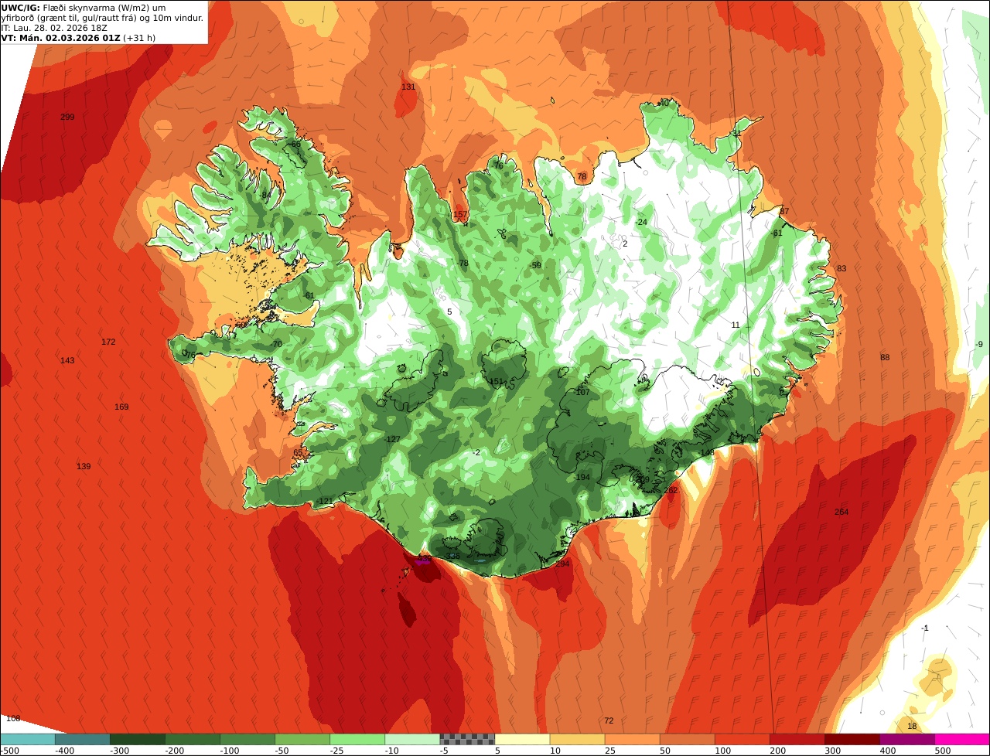Click the map value 83 off the east coast
This screenshot has height=756, width=990.
pos(841,269)
